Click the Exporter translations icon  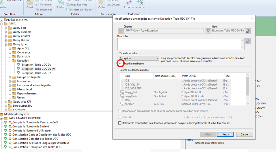pos(128,2)
